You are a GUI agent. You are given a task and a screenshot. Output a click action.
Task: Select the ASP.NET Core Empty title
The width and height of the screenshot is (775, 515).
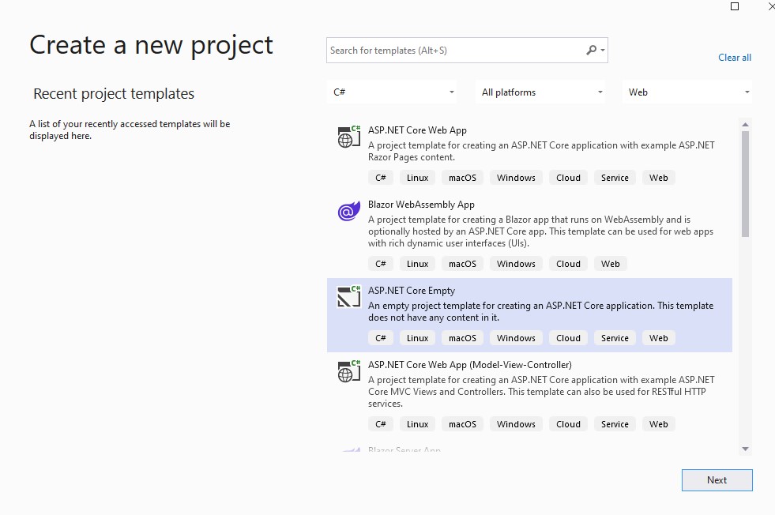point(412,291)
